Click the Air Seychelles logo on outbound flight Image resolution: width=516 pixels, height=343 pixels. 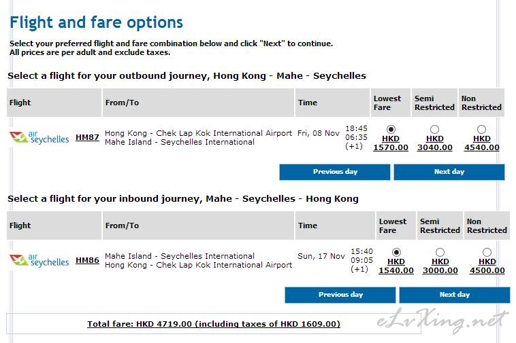(39, 137)
